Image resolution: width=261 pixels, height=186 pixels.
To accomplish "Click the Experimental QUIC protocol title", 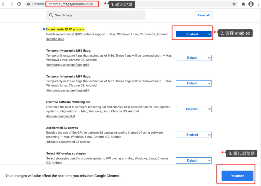I will coord(65,29).
